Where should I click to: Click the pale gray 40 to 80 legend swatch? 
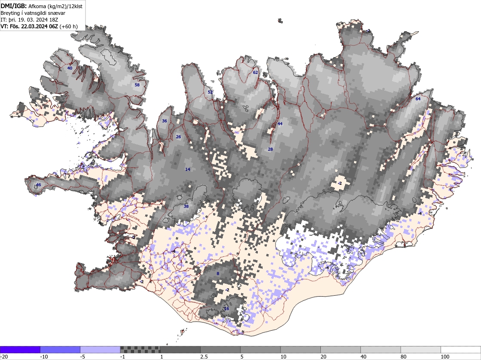point(380,349)
